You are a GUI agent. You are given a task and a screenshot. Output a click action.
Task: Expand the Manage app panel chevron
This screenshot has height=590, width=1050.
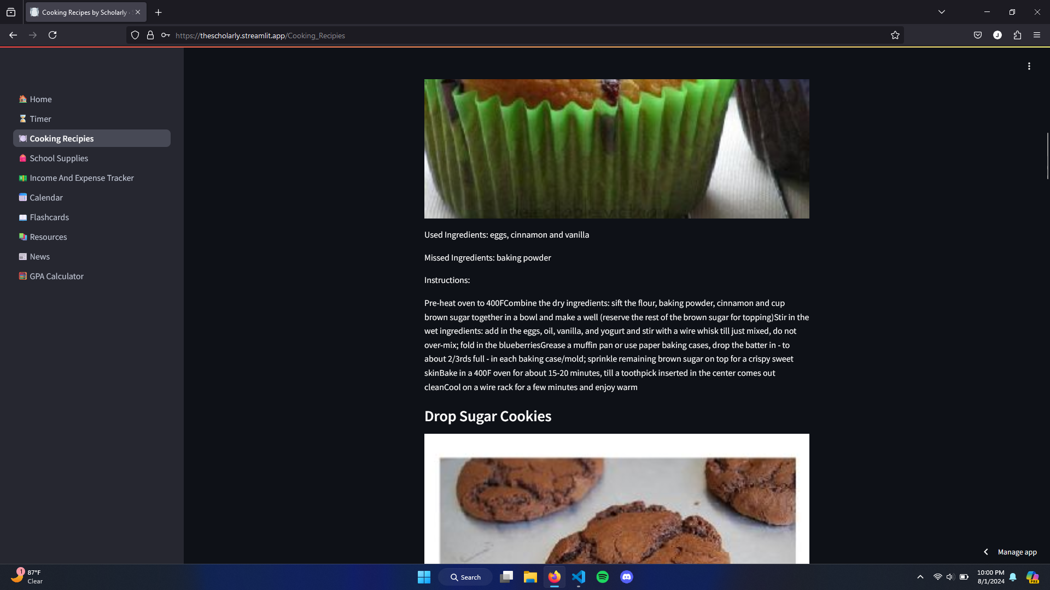(x=986, y=552)
